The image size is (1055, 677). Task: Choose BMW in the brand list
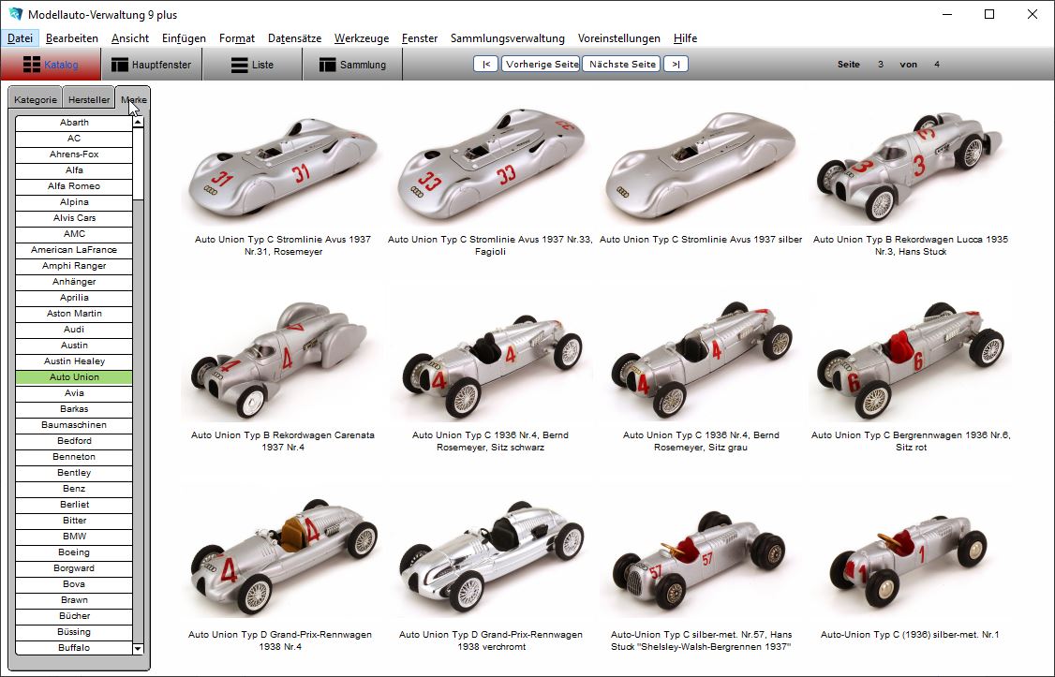74,537
